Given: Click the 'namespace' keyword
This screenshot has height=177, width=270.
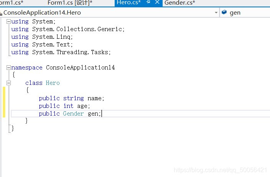Looking at the screenshot, I should [x=27, y=68].
